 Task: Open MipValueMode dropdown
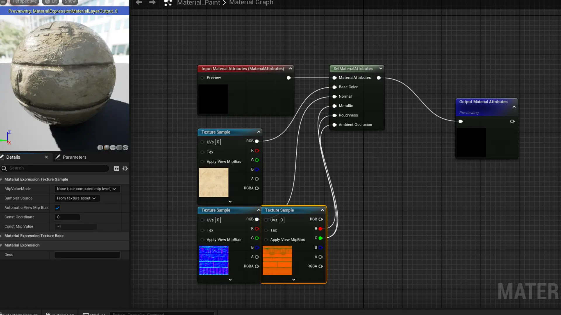87,189
